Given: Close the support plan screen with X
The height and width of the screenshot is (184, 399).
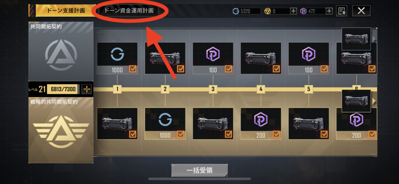Looking at the screenshot, I should [361, 11].
